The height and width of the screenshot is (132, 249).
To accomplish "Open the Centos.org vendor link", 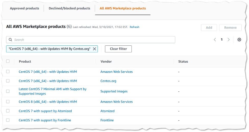I will (108, 81).
